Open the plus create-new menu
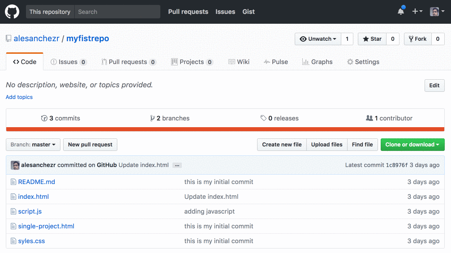 (417, 11)
